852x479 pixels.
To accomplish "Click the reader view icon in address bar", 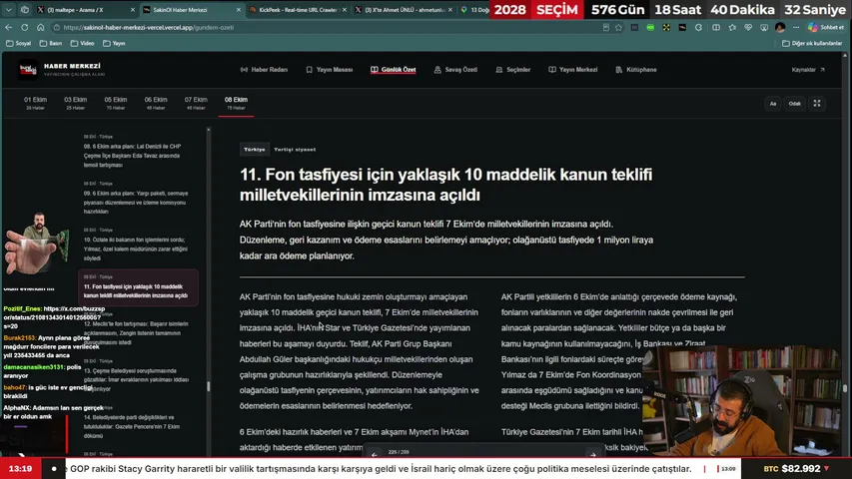I will [x=606, y=27].
